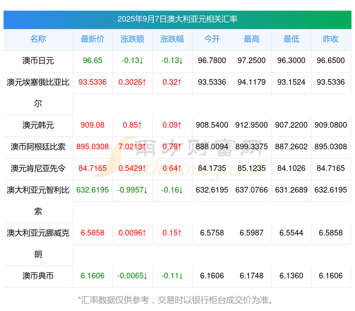
Task: Click the change amount 7.0213↑
Action: (x=132, y=147)
